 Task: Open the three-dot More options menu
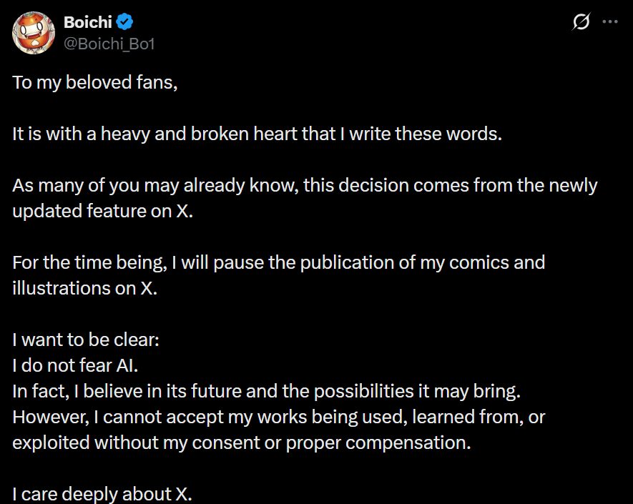click(x=609, y=22)
